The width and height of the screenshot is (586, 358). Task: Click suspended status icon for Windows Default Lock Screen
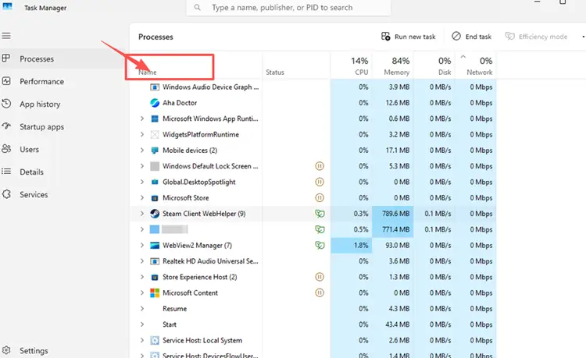320,166
